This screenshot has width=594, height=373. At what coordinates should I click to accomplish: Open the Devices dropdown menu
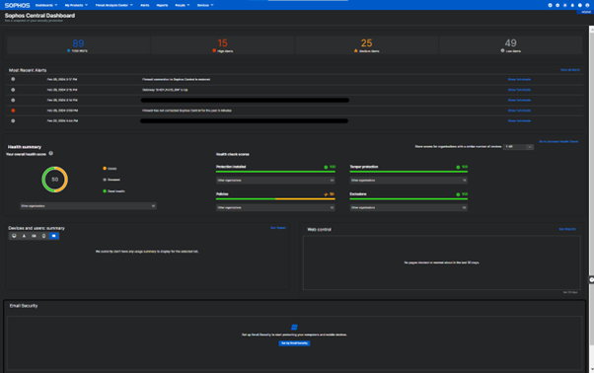205,5
